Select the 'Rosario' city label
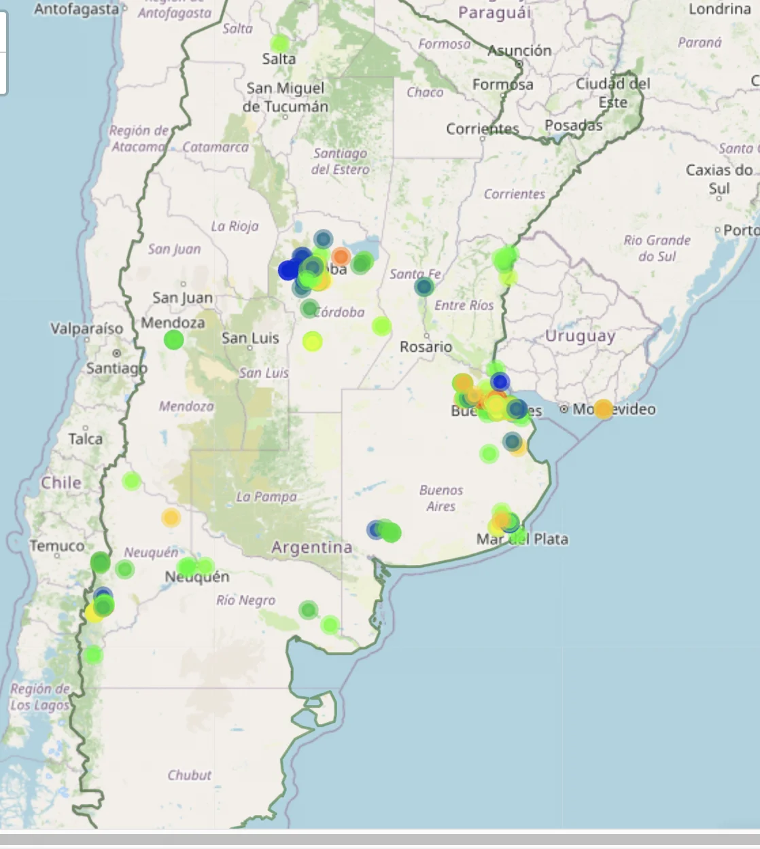Image resolution: width=760 pixels, height=849 pixels. (426, 347)
